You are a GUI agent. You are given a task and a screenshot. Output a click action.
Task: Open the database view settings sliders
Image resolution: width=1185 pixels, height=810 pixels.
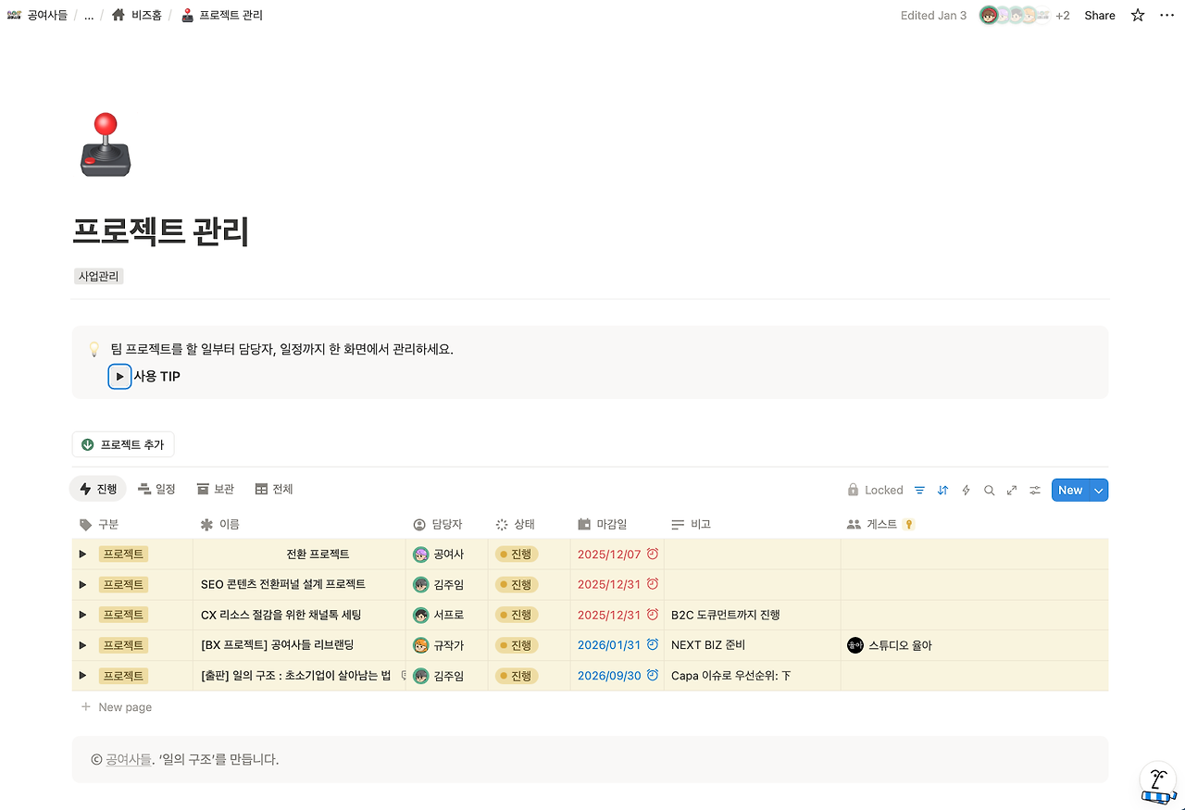tap(1035, 491)
